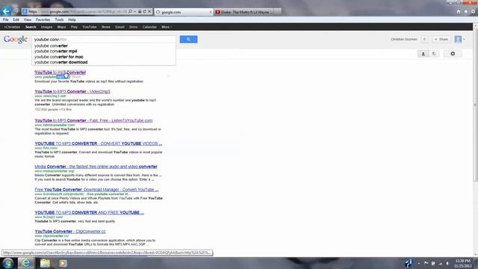Open the Google account profile picture
Screen dimensions: 478x269
[458, 39]
